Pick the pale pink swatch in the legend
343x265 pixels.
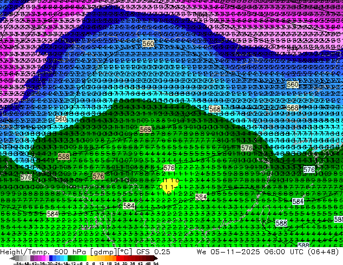(x=47, y=258)
